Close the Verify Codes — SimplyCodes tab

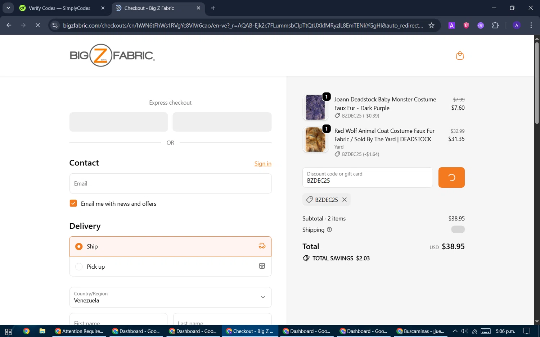click(103, 8)
